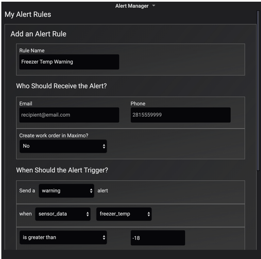Click 'Create work order in Maximo?' label

54,136
